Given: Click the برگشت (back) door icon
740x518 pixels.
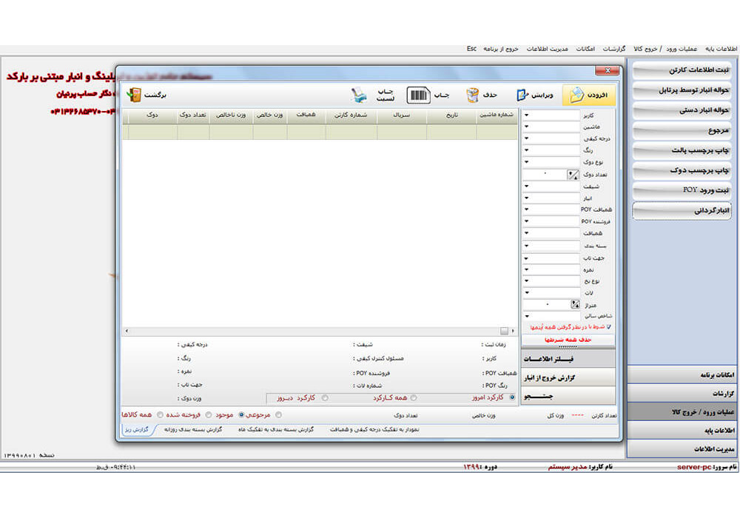Looking at the screenshot, I should pyautogui.click(x=135, y=95).
